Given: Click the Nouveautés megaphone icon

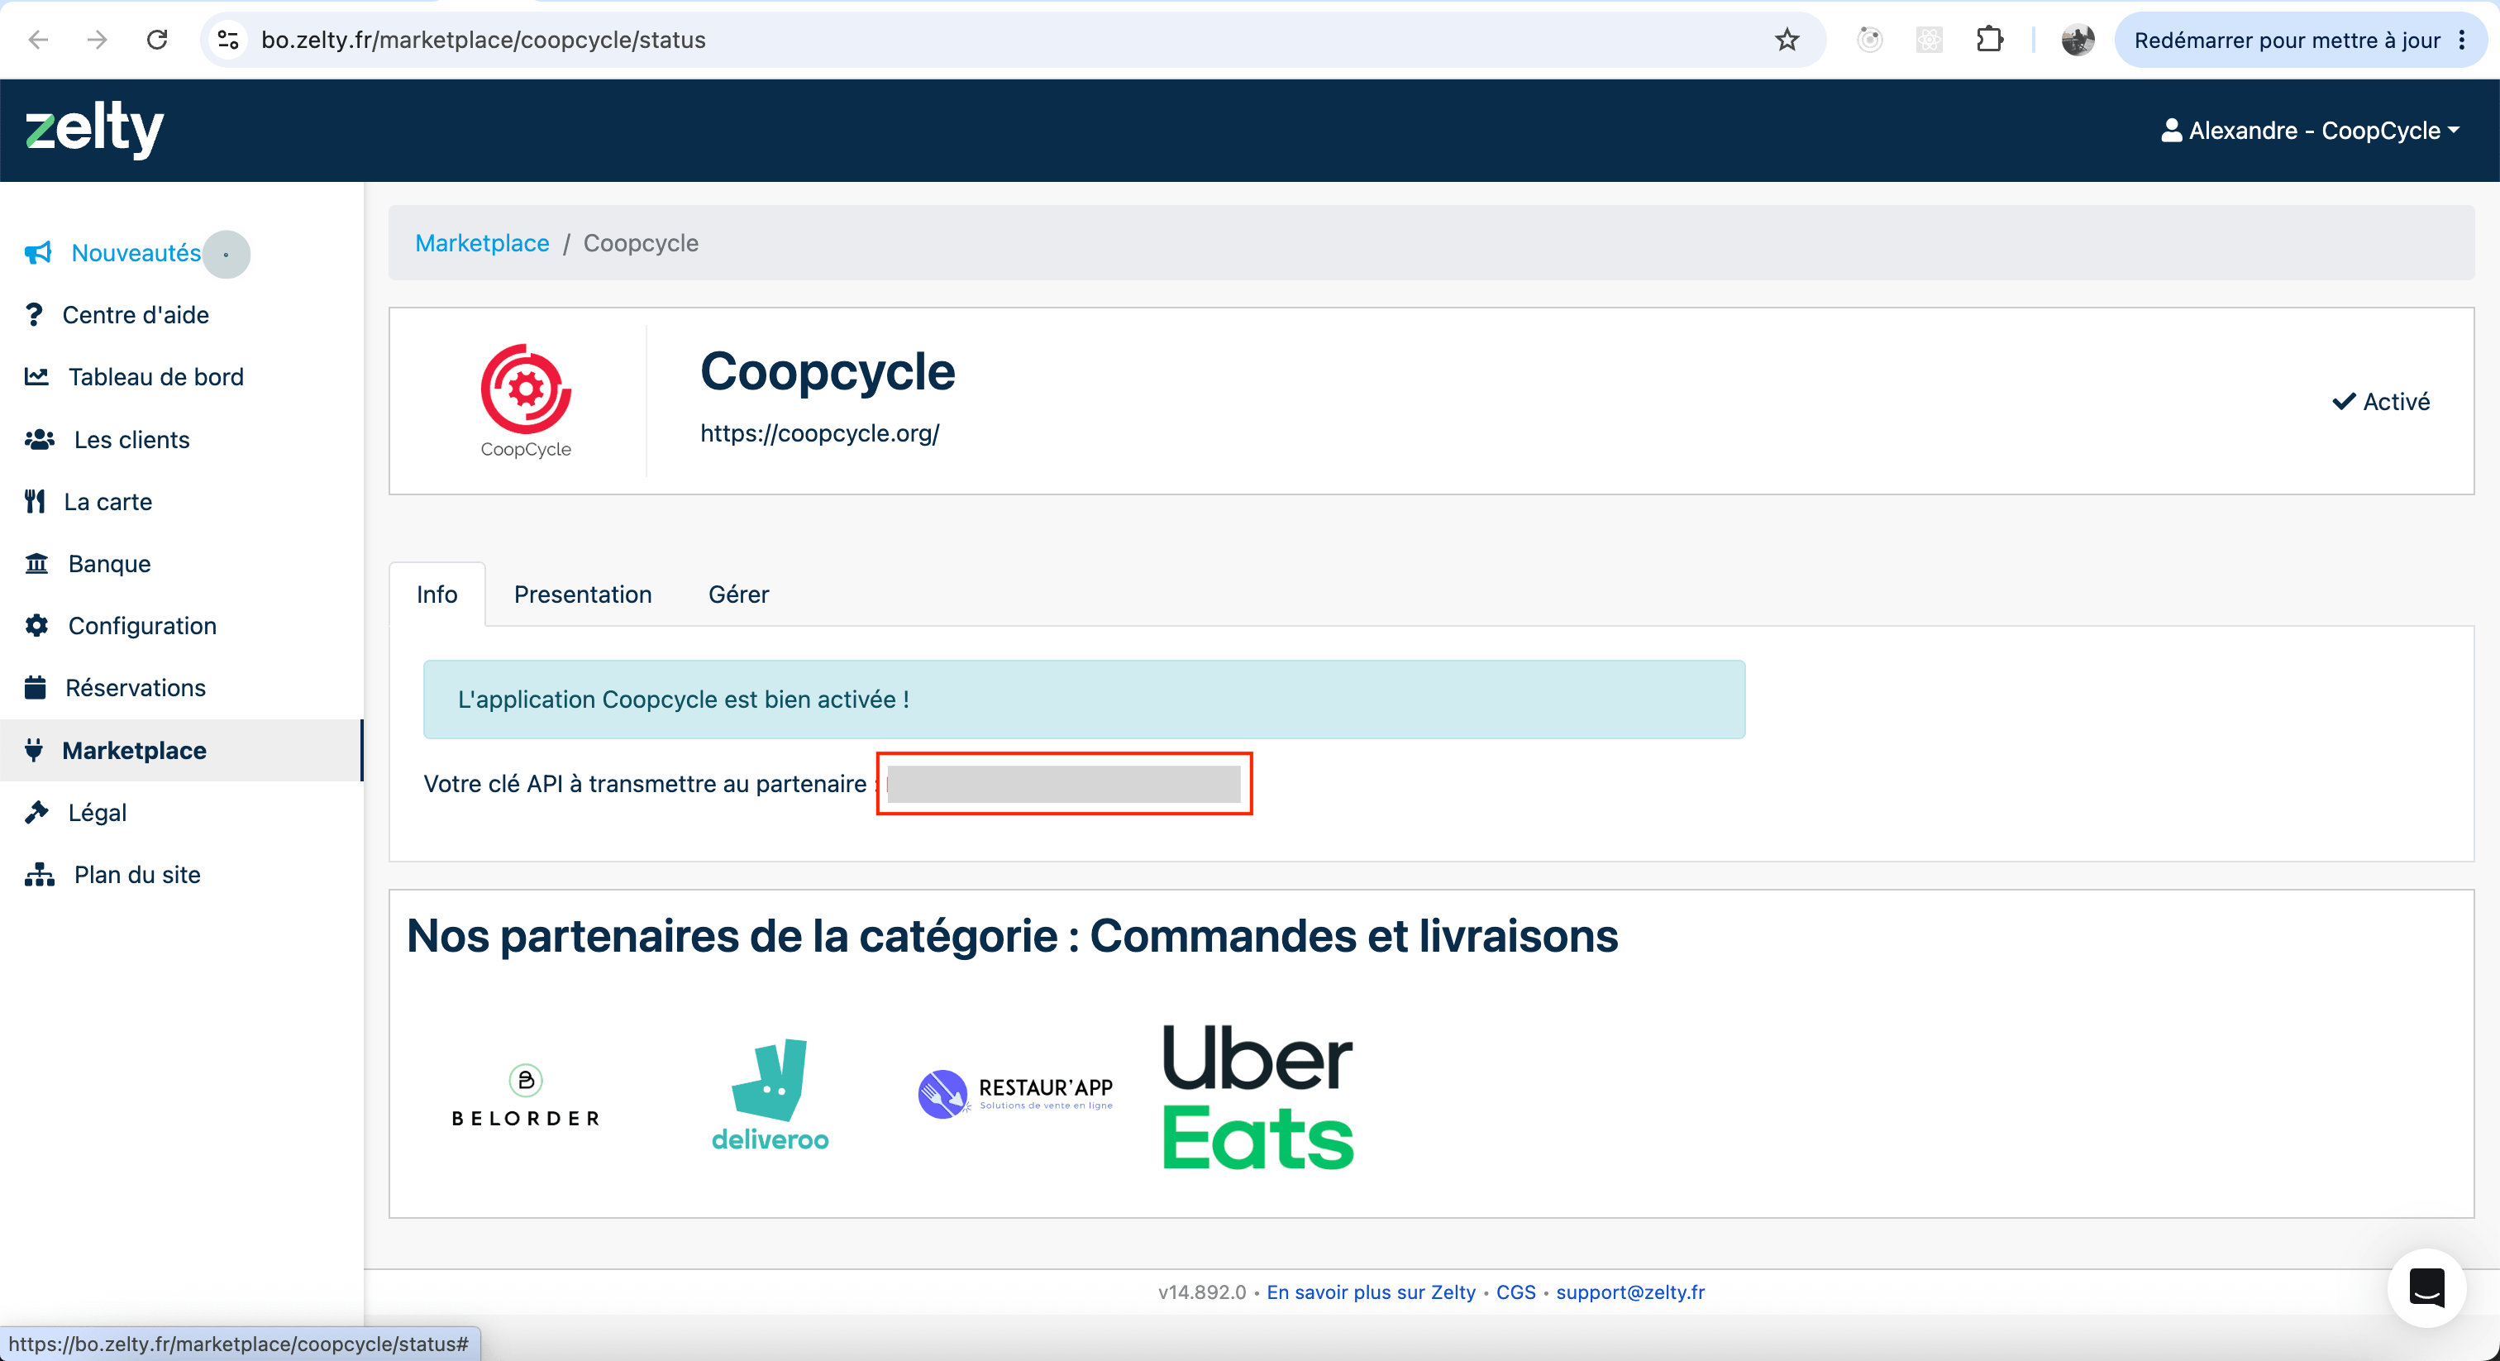Looking at the screenshot, I should point(38,253).
